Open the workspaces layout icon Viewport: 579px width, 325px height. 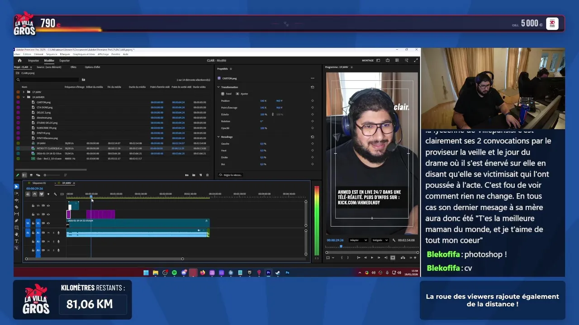point(378,60)
